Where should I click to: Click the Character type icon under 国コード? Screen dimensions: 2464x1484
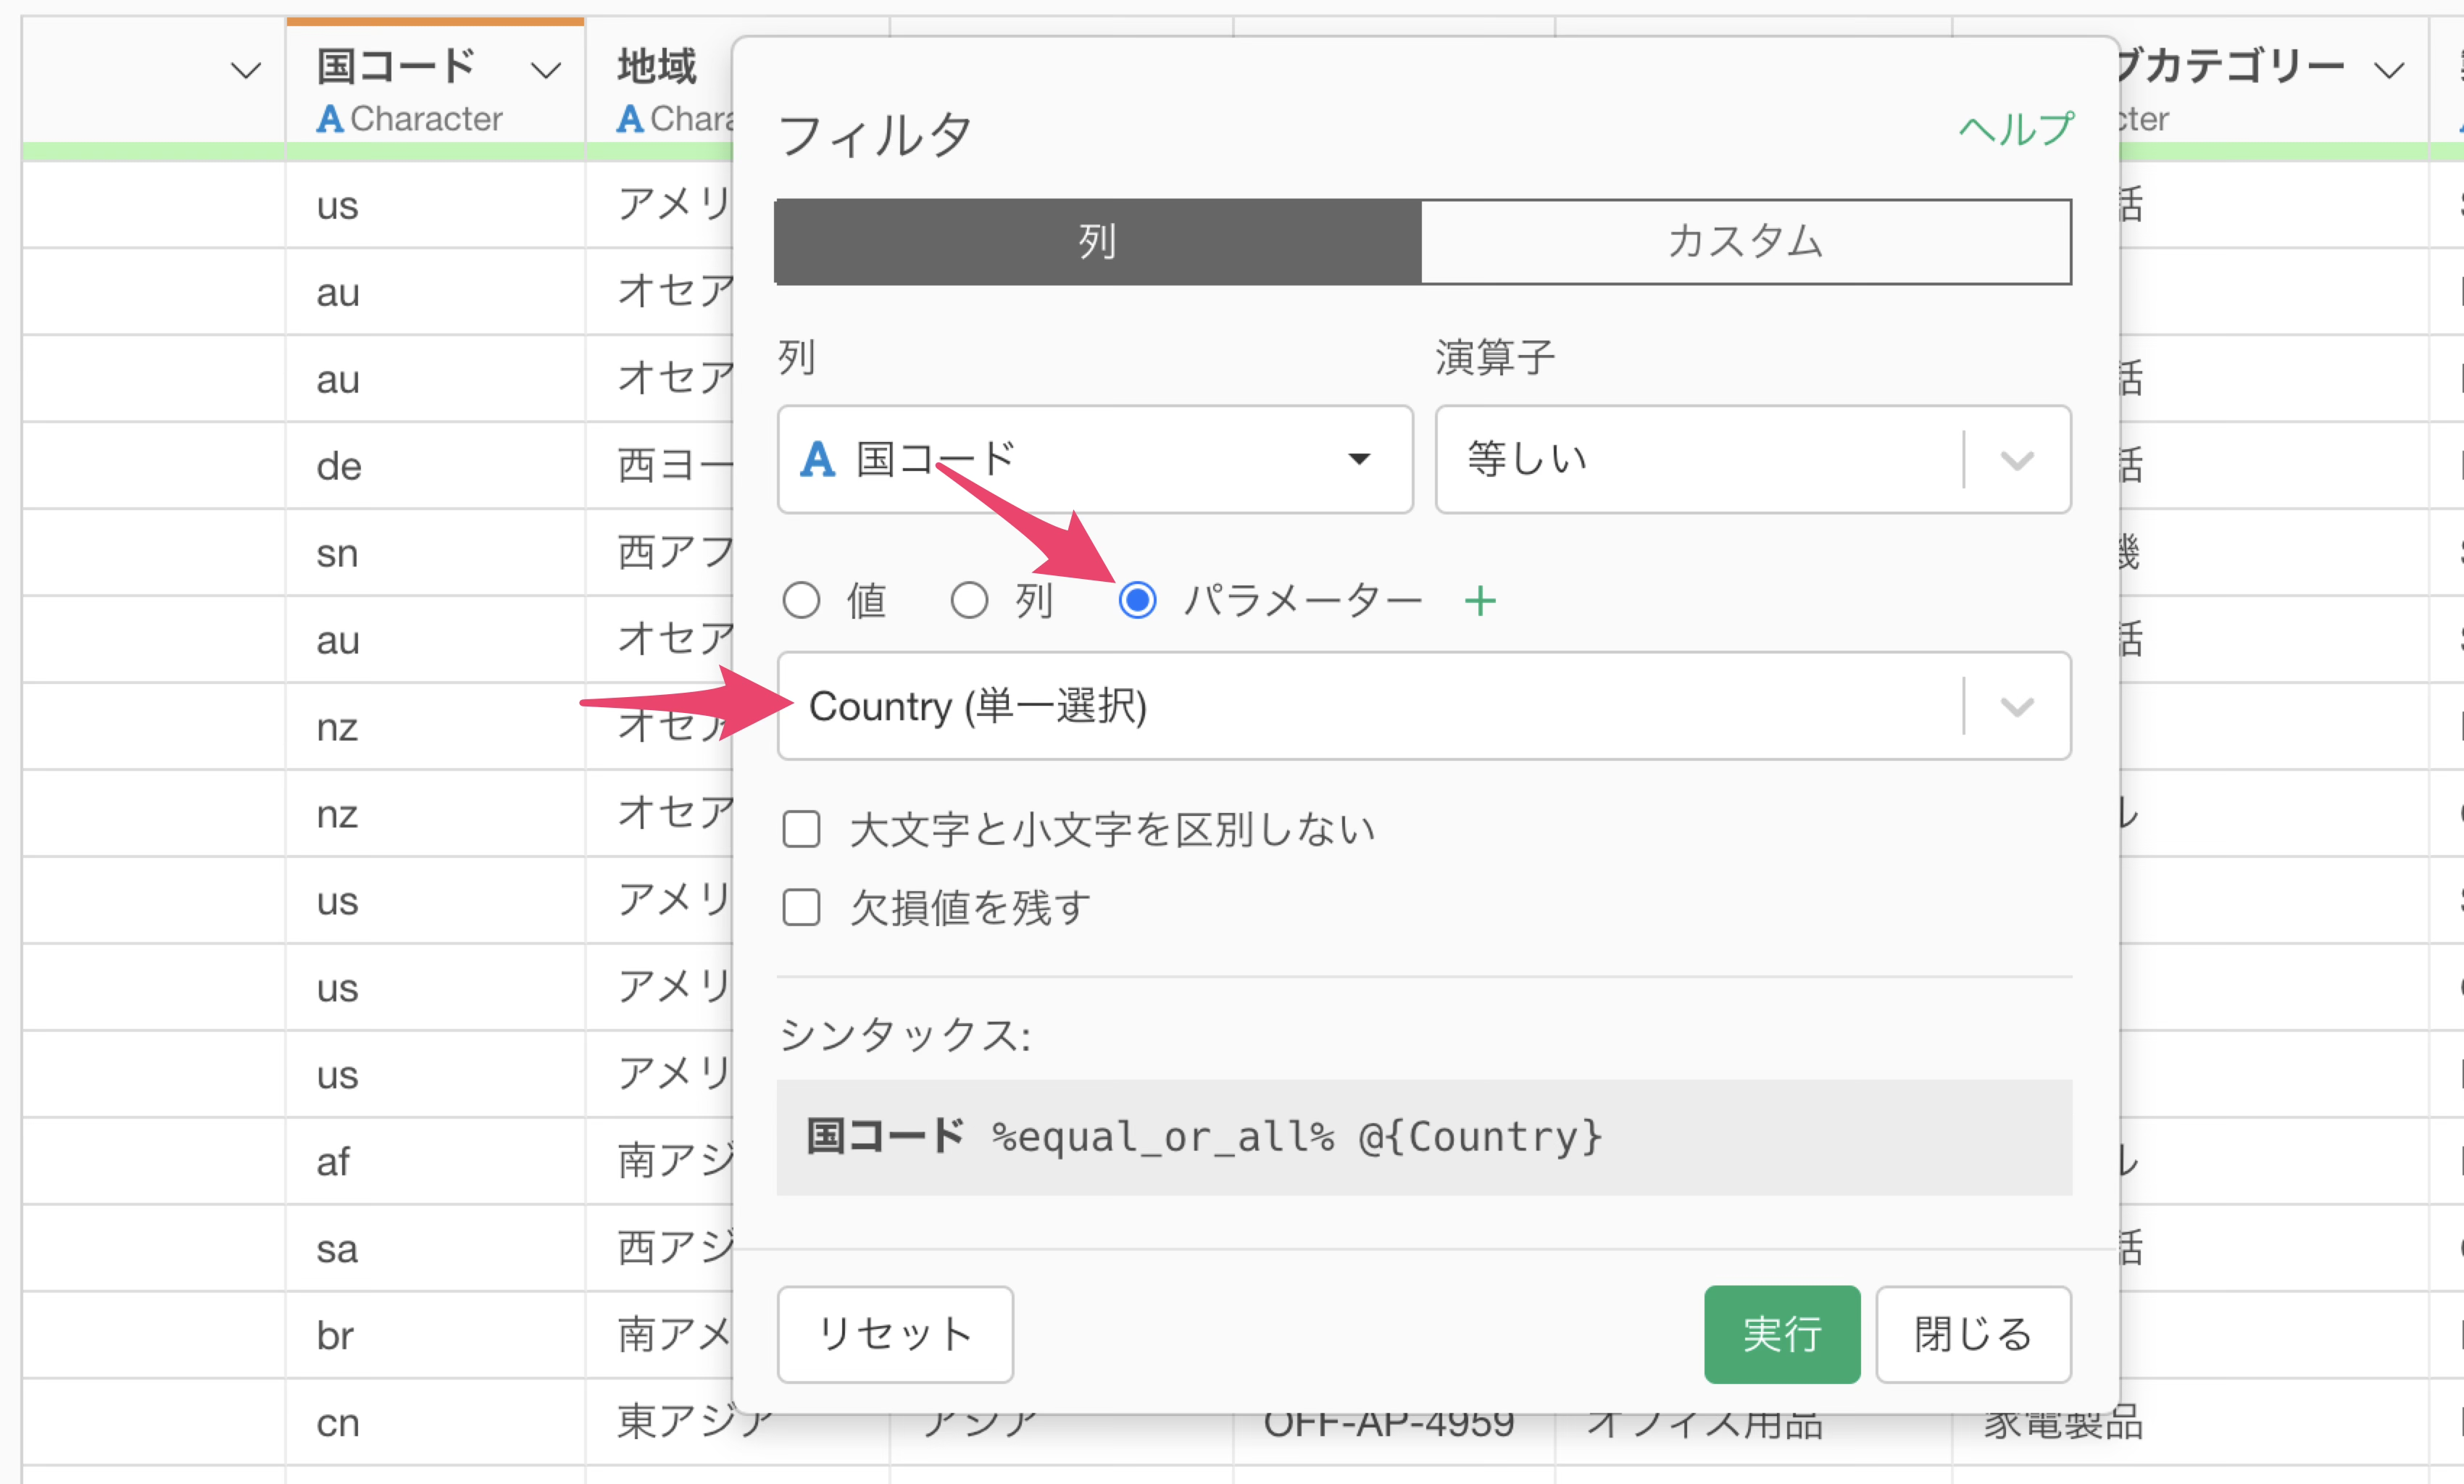click(330, 119)
